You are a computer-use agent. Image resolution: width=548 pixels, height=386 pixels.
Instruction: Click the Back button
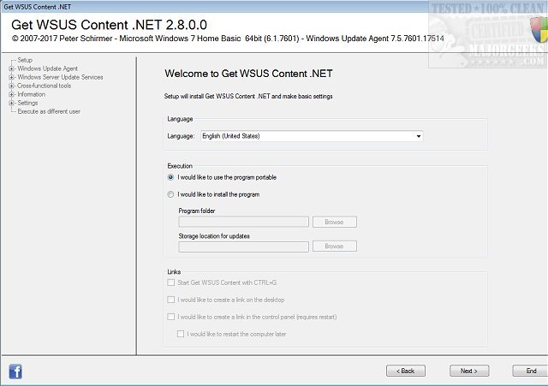click(405, 371)
